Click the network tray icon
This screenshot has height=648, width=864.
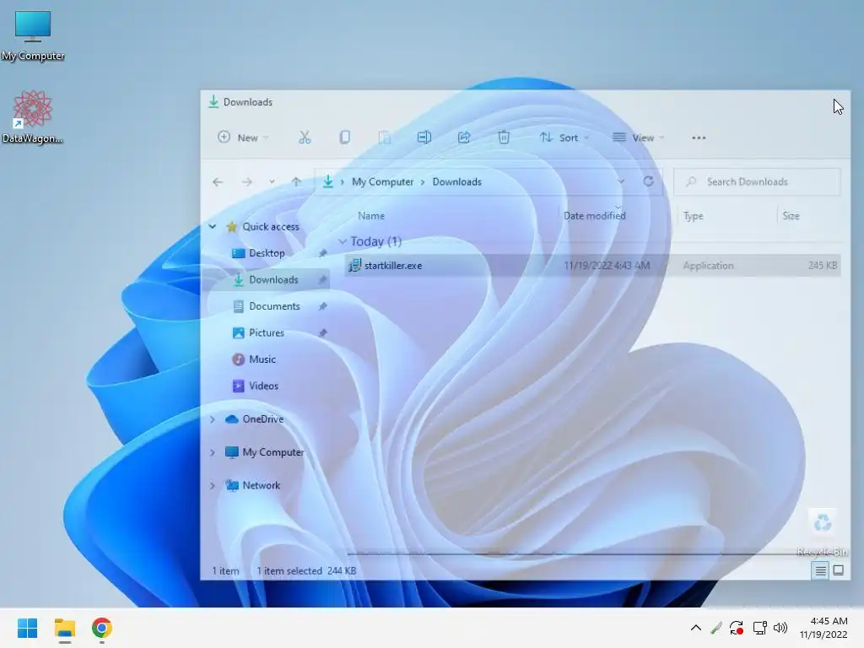click(760, 628)
